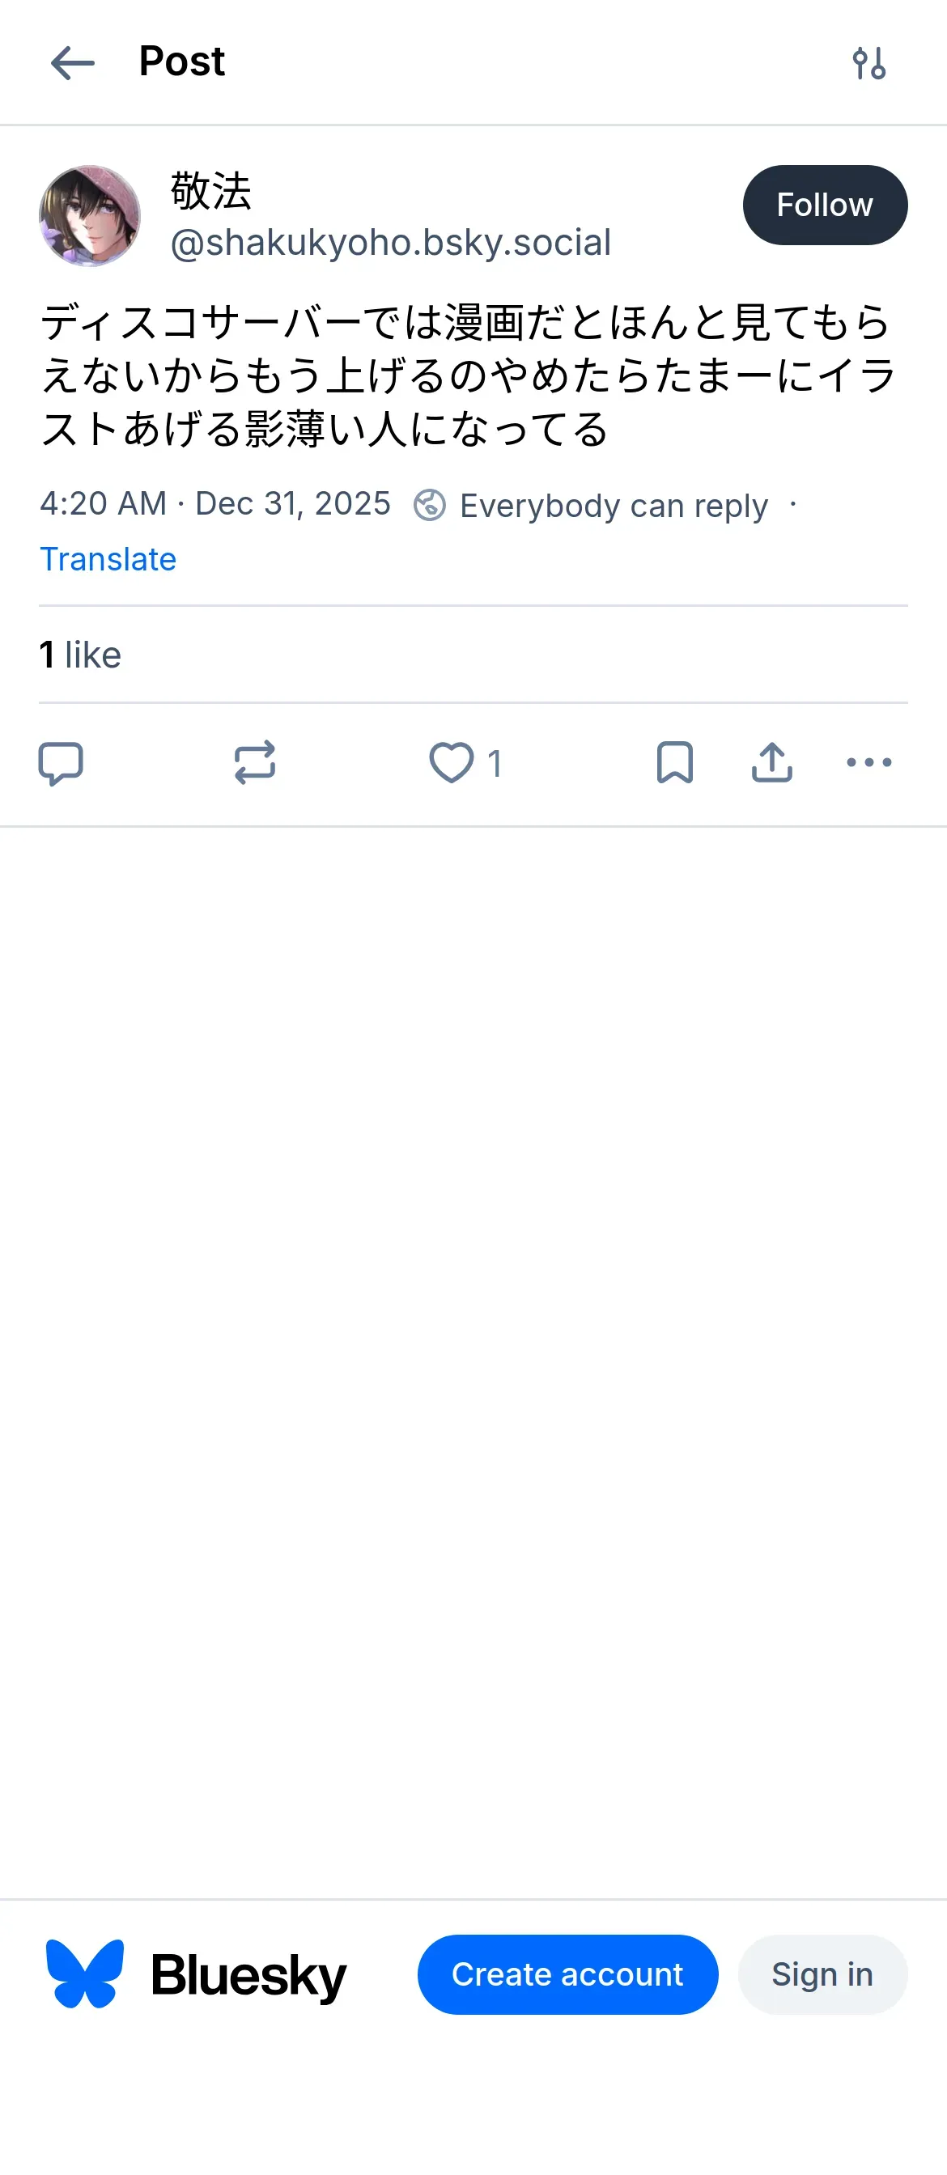This screenshot has height=2175, width=947.
Task: Translate the Japanese post text
Action: [108, 560]
